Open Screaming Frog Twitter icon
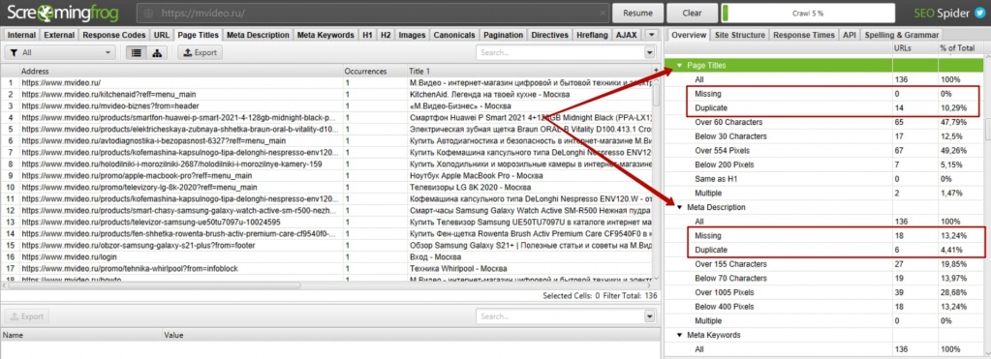 click(979, 13)
